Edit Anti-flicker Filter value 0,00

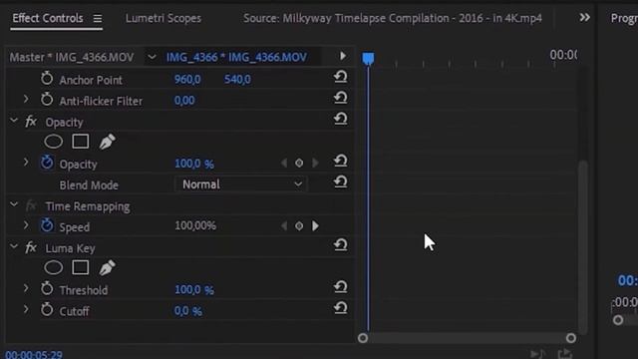184,101
